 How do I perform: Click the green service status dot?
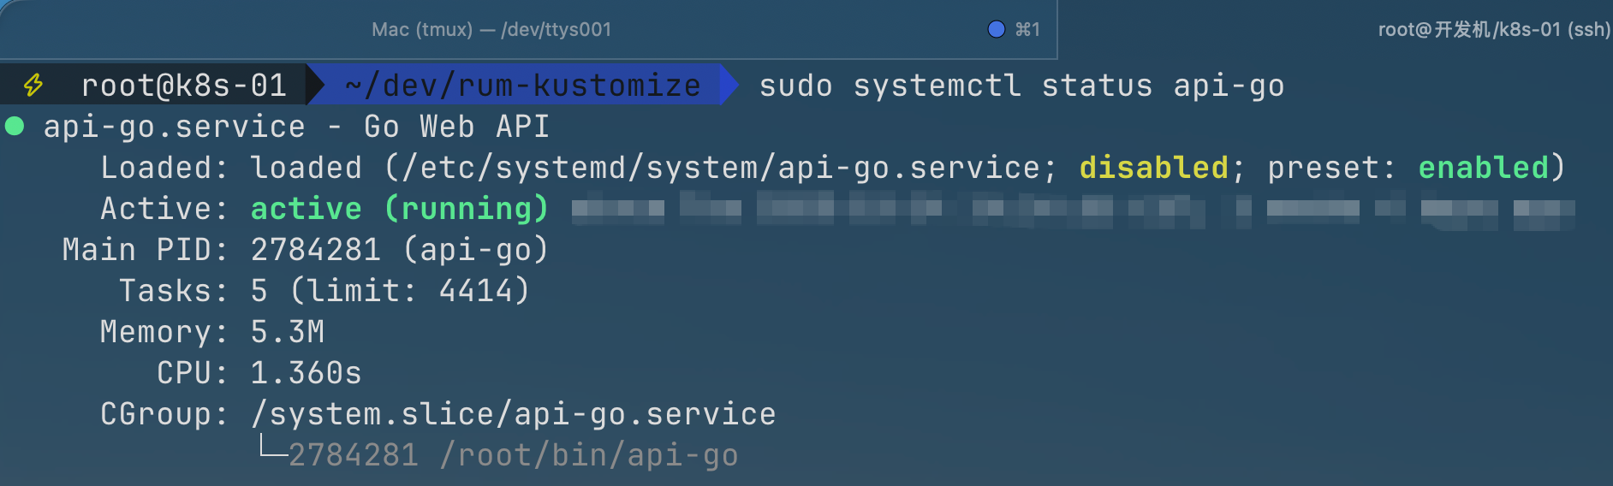15,127
